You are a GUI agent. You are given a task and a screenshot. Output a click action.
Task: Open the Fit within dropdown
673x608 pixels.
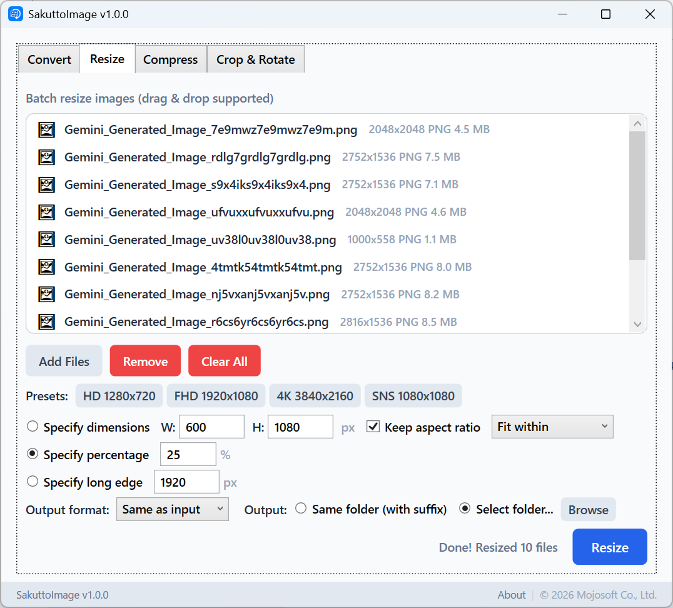tap(552, 427)
